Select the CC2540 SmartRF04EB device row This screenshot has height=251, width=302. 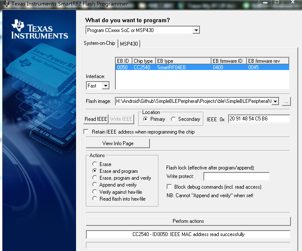[202, 67]
